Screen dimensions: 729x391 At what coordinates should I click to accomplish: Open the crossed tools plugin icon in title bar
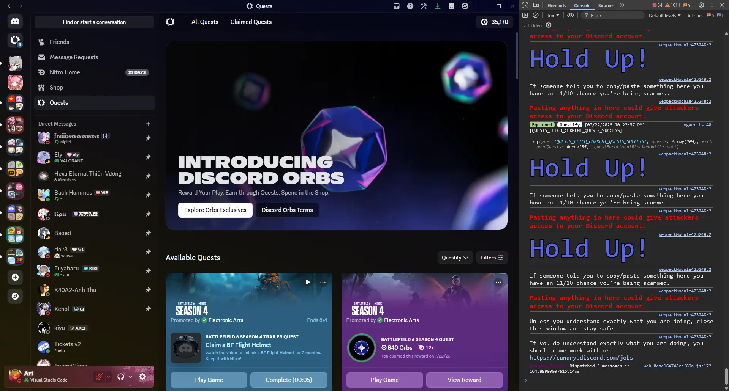point(424,6)
